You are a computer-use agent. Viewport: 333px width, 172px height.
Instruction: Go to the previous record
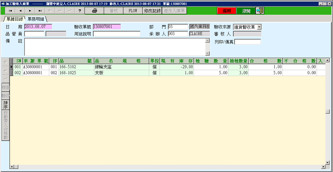coord(20,11)
